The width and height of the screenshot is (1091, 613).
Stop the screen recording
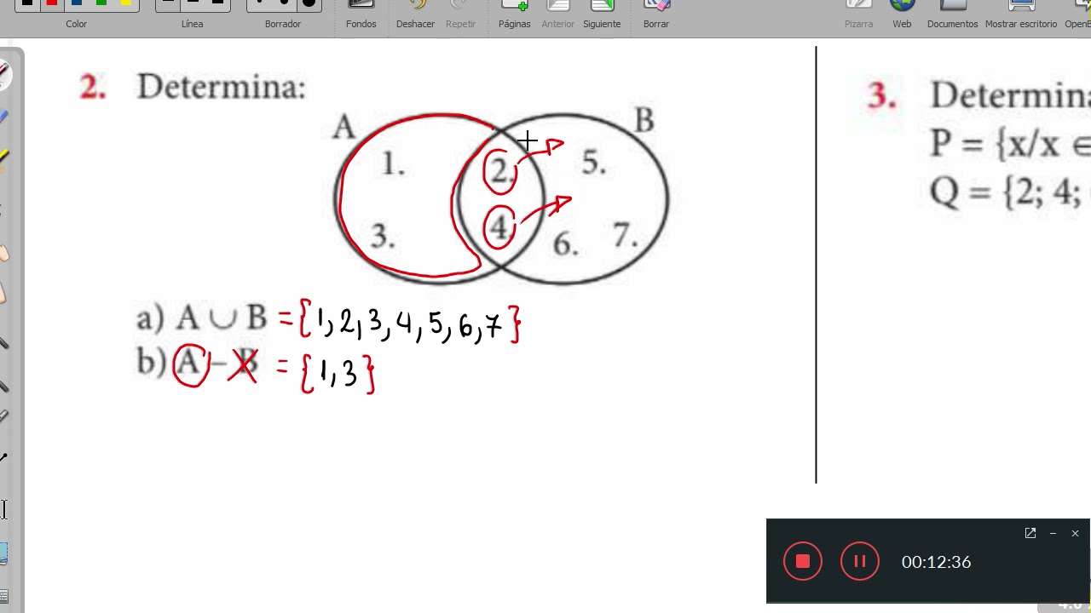(x=803, y=561)
